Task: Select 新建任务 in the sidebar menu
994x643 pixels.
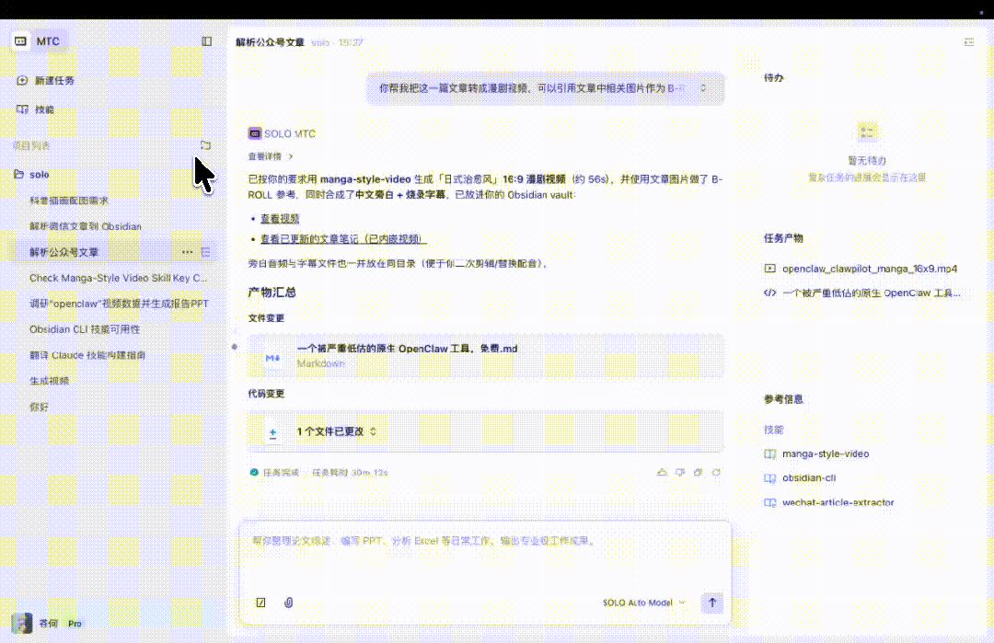Action: point(55,80)
